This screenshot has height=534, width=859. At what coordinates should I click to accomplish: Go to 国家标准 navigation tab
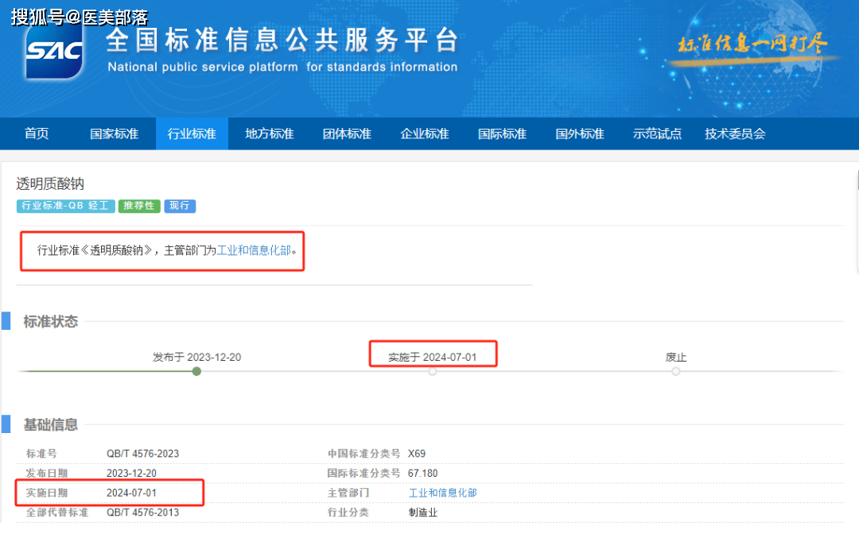[x=114, y=133]
